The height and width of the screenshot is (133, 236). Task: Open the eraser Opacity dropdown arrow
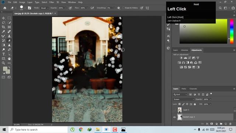[x=65, y=8]
